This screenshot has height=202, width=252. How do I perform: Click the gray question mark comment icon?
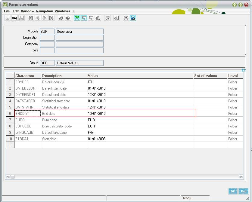pyautogui.click(x=68, y=18)
